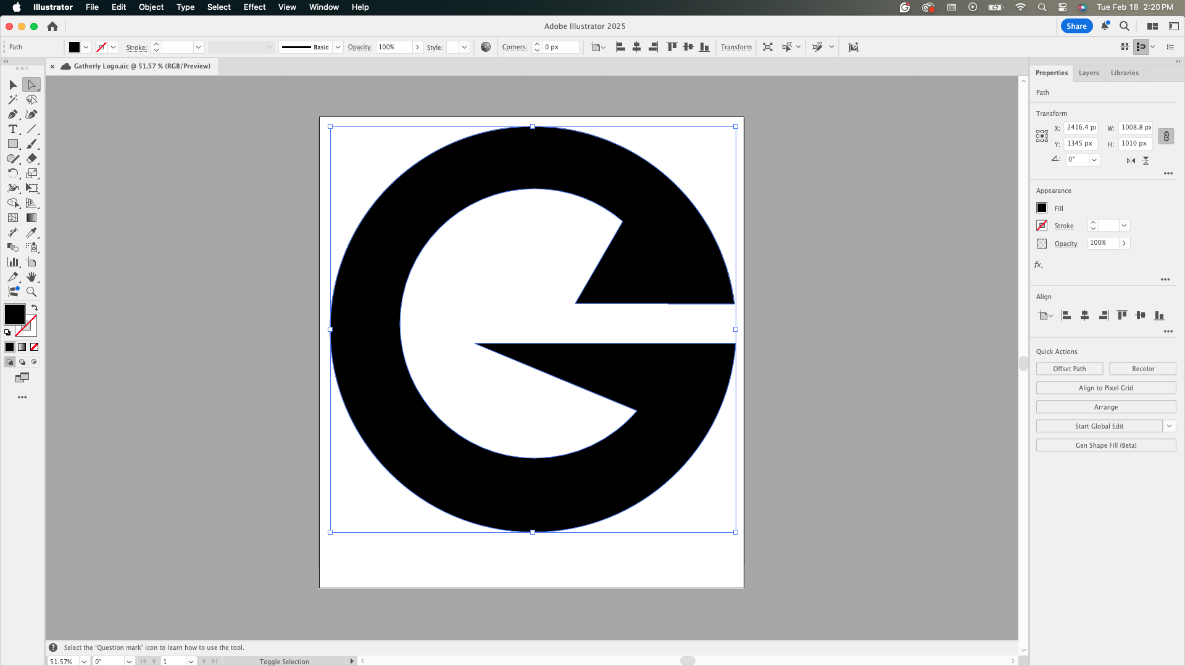Screen dimensions: 1185x666
Task: Select the Pen tool
Action: (x=13, y=114)
